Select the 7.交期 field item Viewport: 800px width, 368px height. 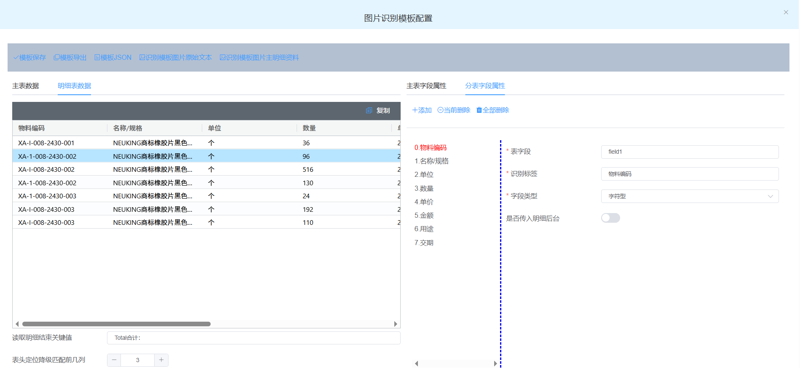pos(424,243)
